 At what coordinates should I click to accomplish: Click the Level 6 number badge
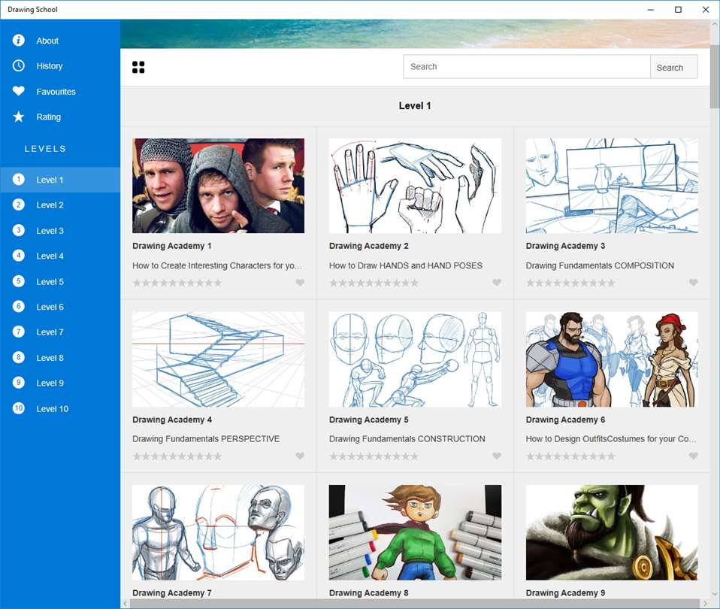[18, 306]
